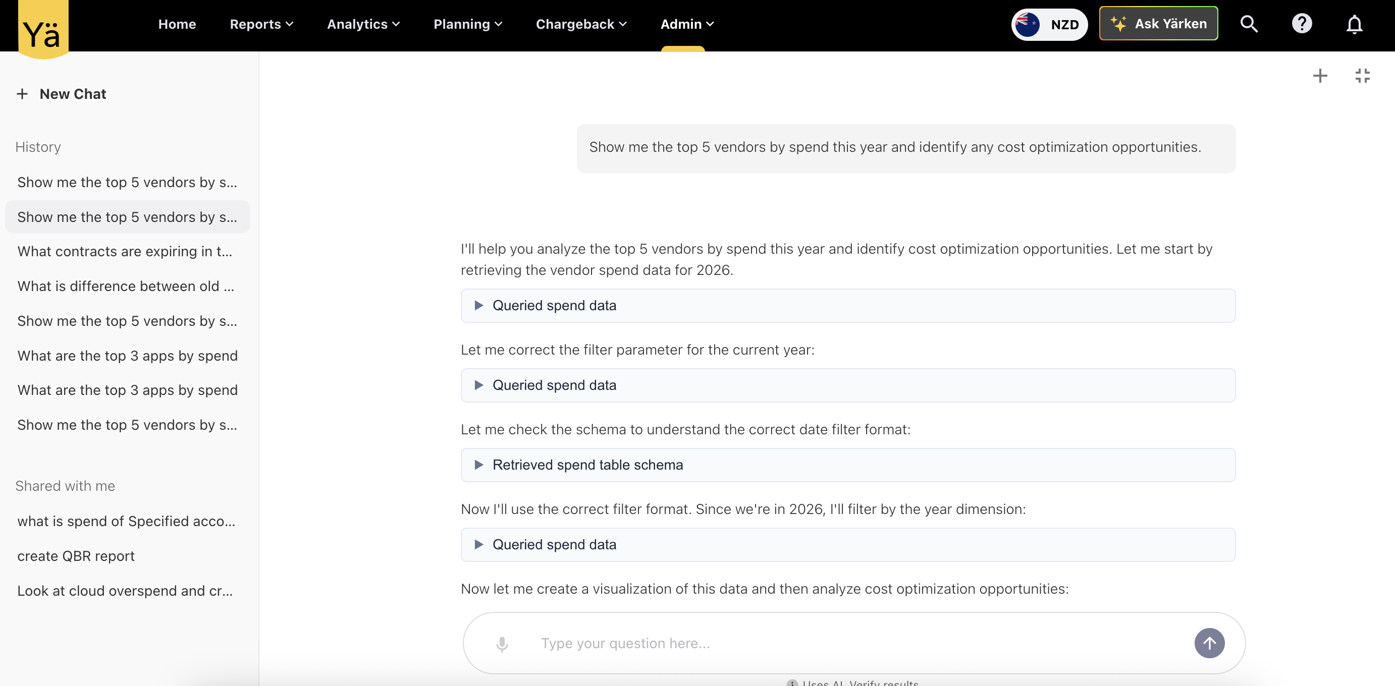Collapse chat with the minimize-view icon

[1362, 76]
